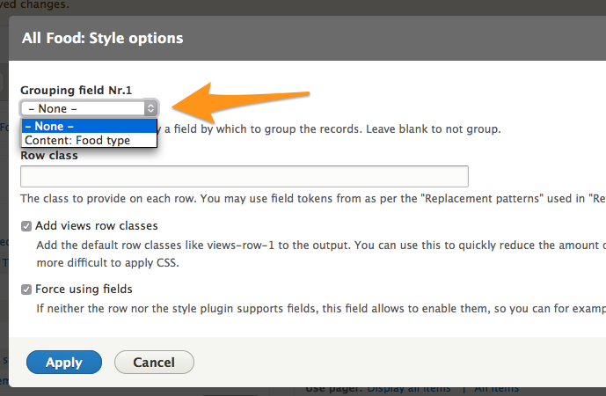Click into the Row class text field

tap(244, 176)
